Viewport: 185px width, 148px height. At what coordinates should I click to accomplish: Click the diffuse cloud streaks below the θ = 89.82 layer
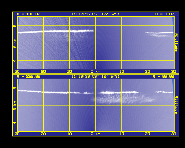click(x=123, y=99)
